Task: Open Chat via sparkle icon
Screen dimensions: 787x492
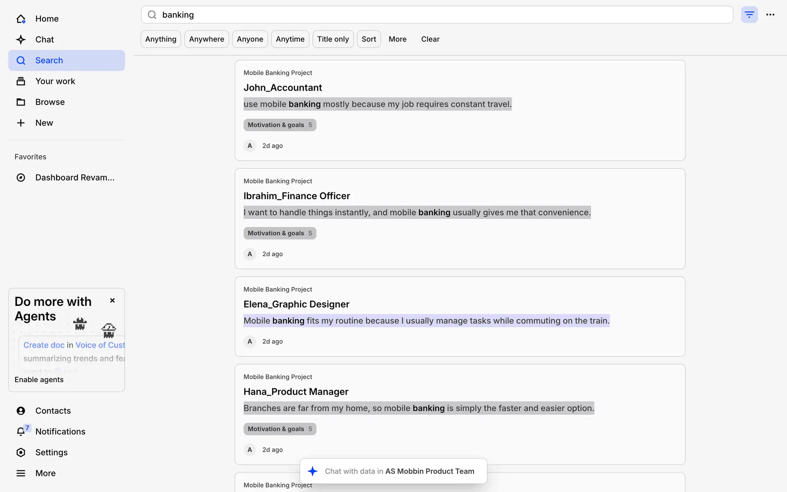Action: pyautogui.click(x=21, y=40)
